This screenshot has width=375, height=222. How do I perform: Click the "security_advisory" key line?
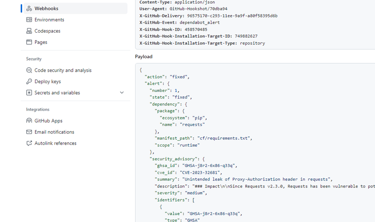pos(177,159)
